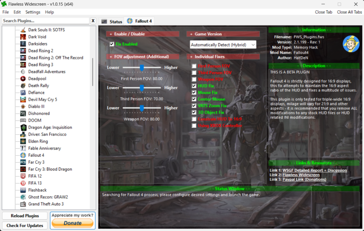This screenshot has height=231, width=364.
Task: Disable the HUD Fix checkbox
Action: click(194, 86)
